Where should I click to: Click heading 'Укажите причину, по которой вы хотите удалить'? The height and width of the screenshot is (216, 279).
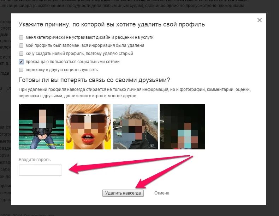pos(112,24)
